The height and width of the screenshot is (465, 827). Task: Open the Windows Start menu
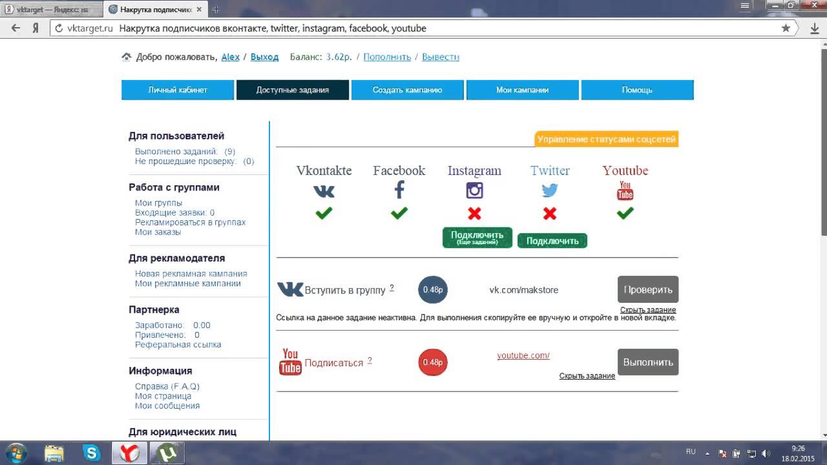[x=15, y=452]
